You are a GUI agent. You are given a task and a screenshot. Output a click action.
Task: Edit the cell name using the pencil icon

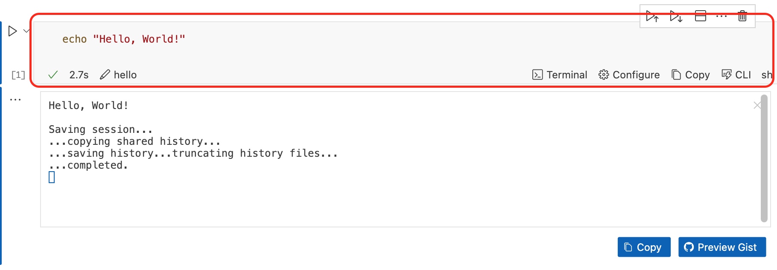coord(105,74)
